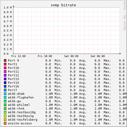Select the yellow ak36-testbox1g swatch
Image resolution: width=127 pixels, height=127 pixels.
point(5,116)
